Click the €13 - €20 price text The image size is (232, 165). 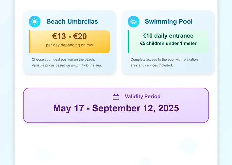[x=70, y=36]
